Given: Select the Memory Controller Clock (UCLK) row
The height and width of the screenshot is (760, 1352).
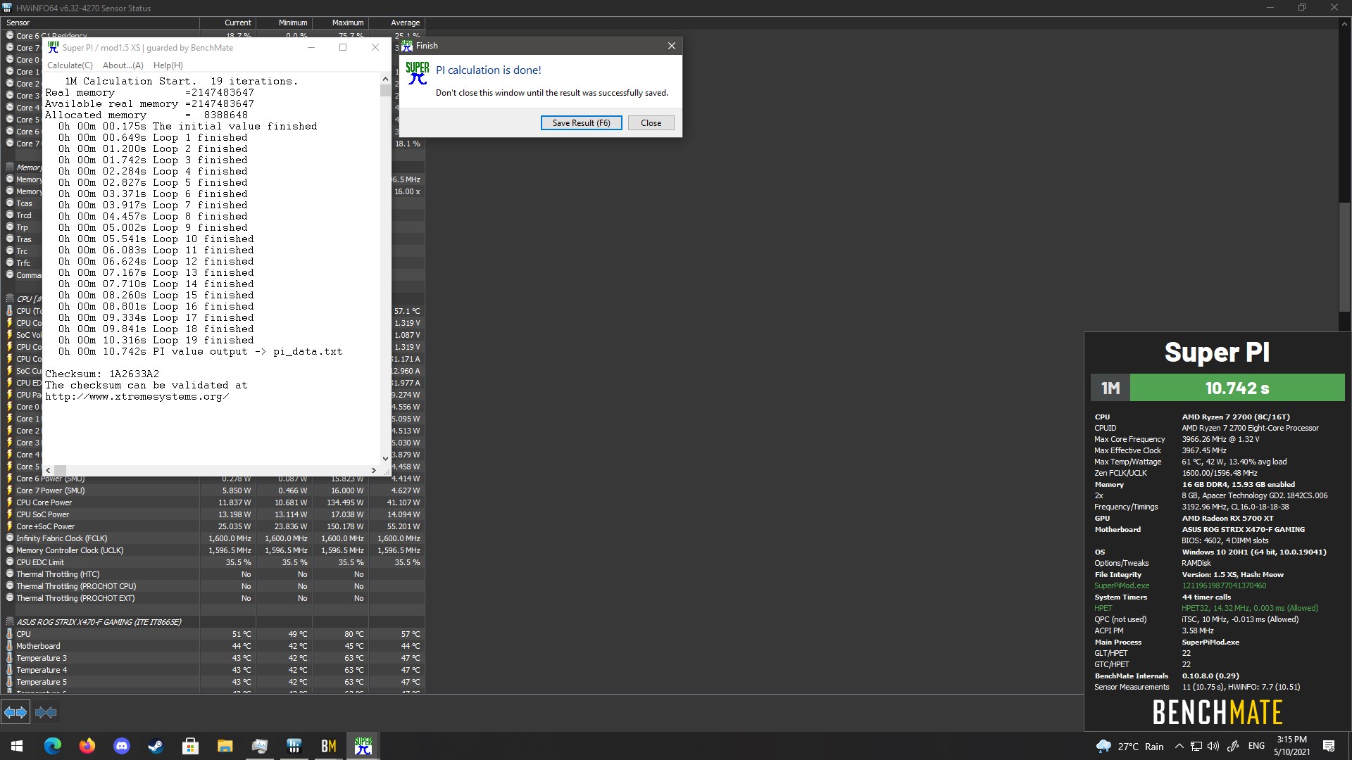Looking at the screenshot, I should coord(213,550).
